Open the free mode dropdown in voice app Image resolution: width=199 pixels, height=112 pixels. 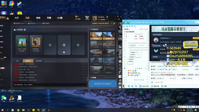[127, 29]
